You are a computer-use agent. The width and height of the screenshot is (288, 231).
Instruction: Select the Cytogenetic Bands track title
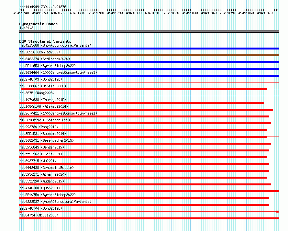(39, 24)
